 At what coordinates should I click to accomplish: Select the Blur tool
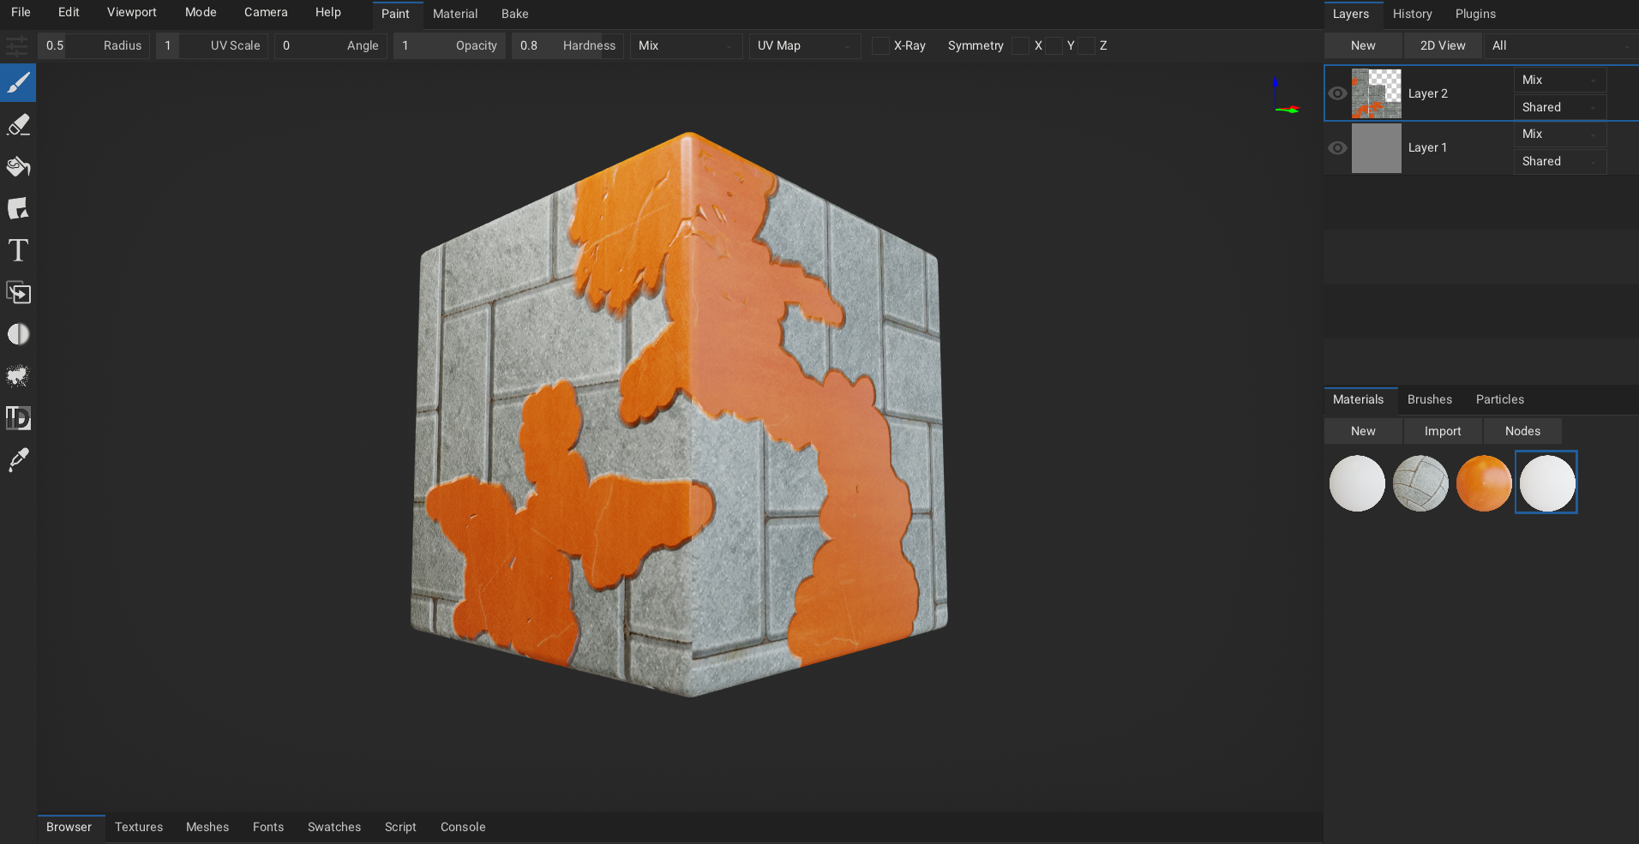click(x=18, y=334)
